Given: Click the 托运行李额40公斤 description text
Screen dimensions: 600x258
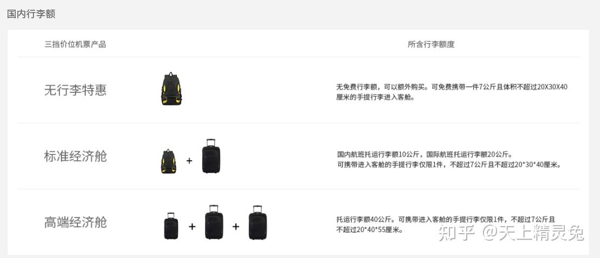Looking at the screenshot, I should [446, 225].
